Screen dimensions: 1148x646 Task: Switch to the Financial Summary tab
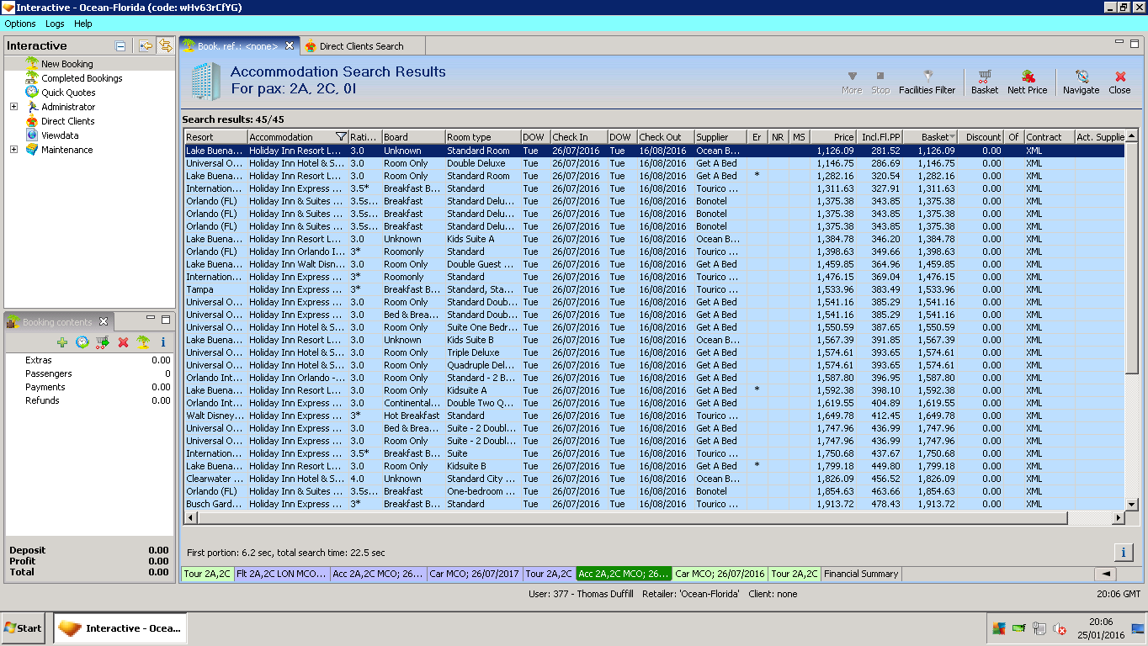pos(861,575)
